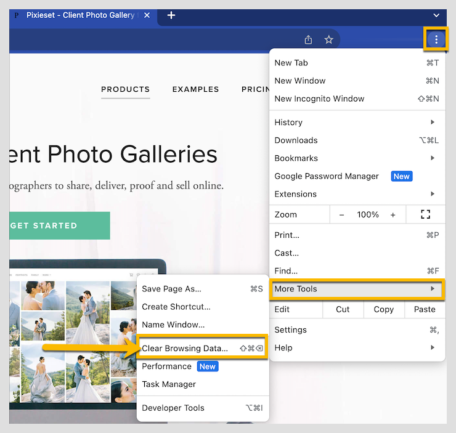Open the Examples navigation link
The image size is (456, 433).
[x=195, y=89]
